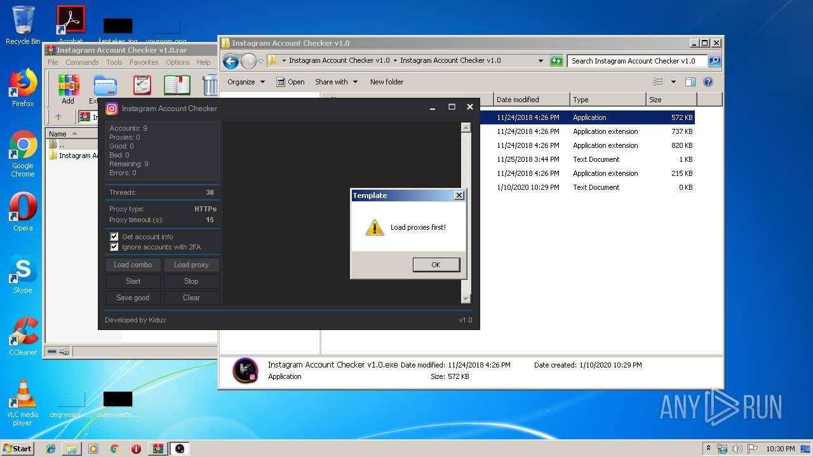The image size is (813, 457).
Task: Click the Explorer search magnifier icon
Action: pyautogui.click(x=715, y=61)
